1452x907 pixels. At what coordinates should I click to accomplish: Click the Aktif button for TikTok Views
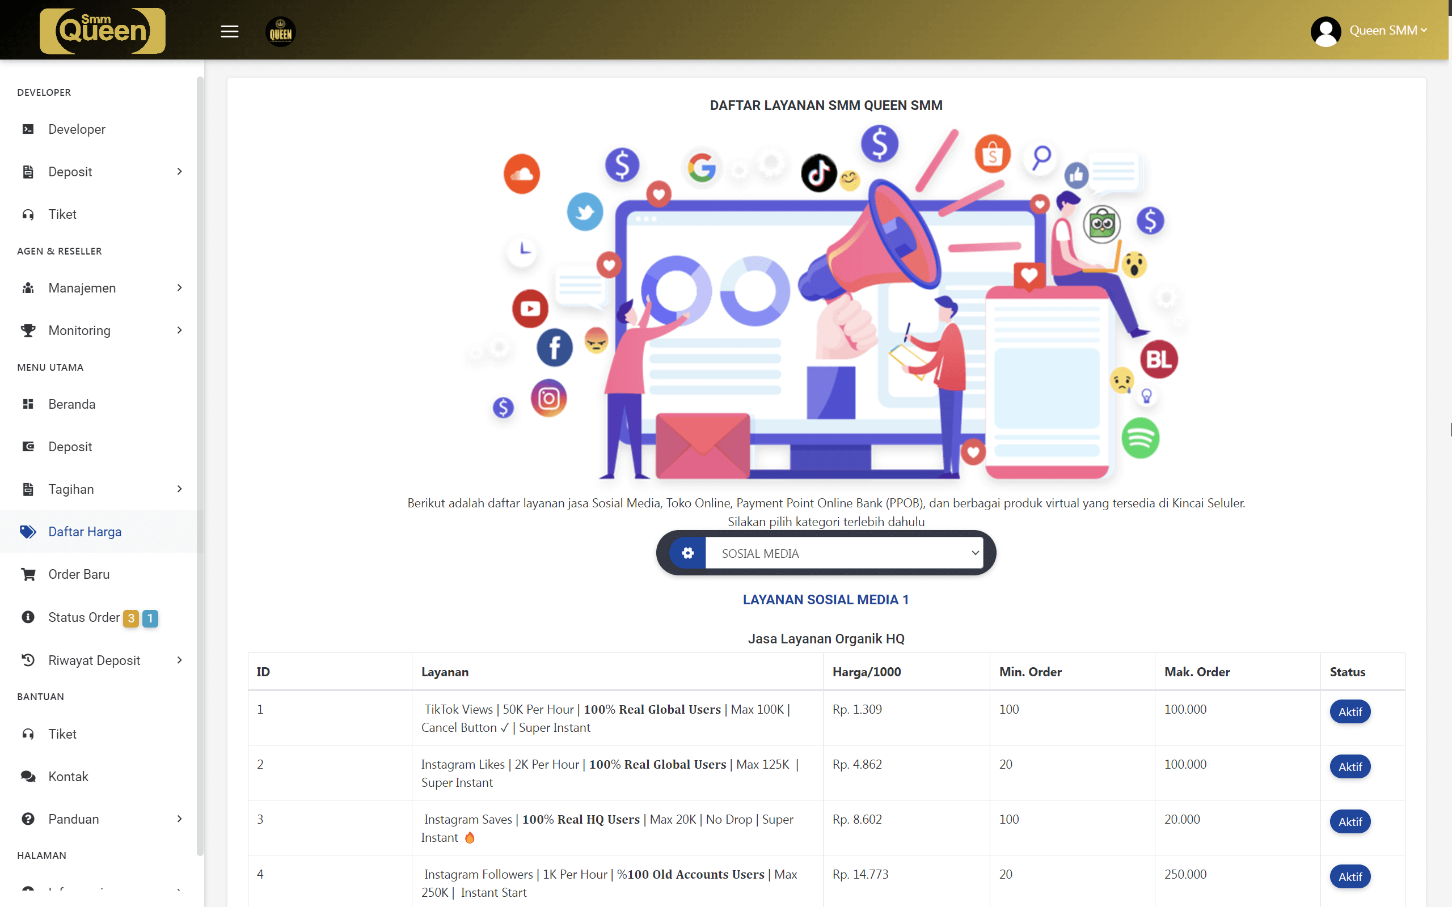(x=1349, y=711)
